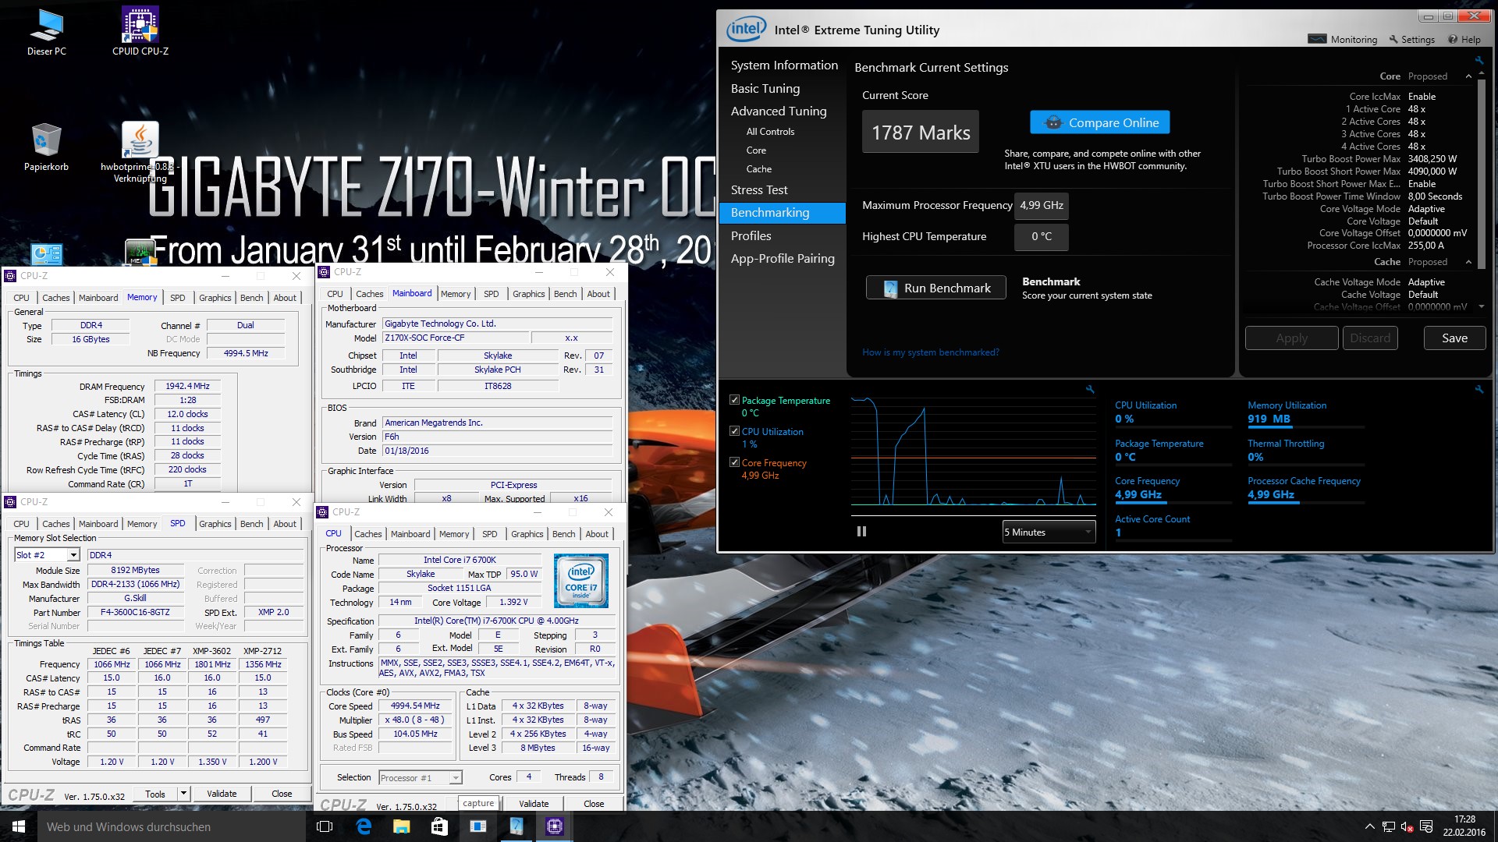Launch Microsoft Edge from taskbar
Viewport: 1498px width, 842px height.
point(364,826)
